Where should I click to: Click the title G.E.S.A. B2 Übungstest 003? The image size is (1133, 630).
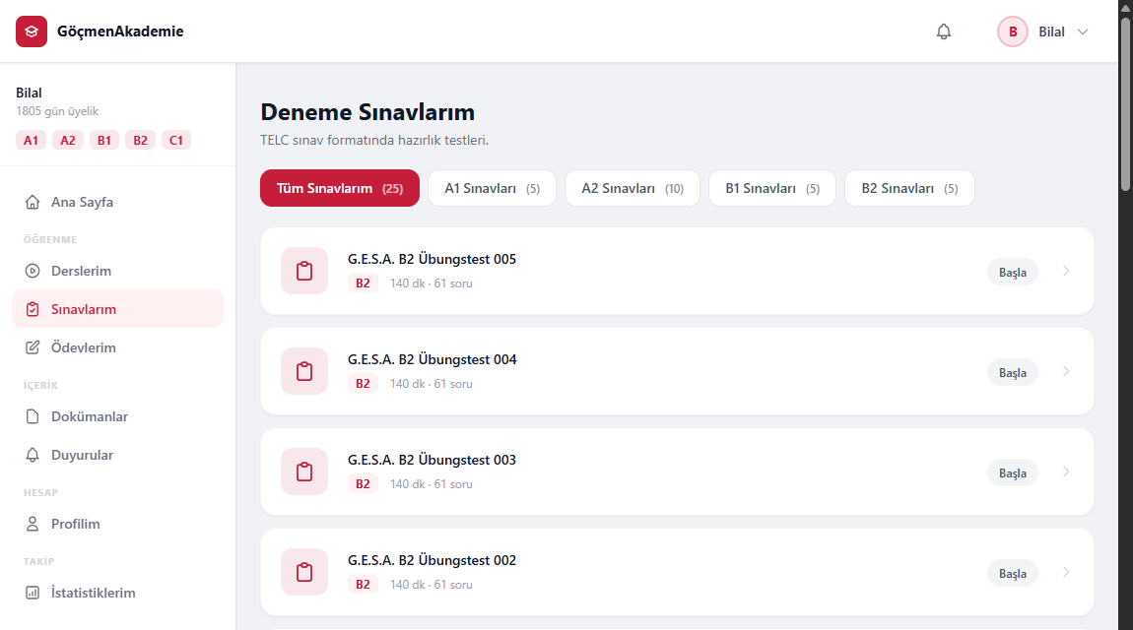click(x=433, y=460)
